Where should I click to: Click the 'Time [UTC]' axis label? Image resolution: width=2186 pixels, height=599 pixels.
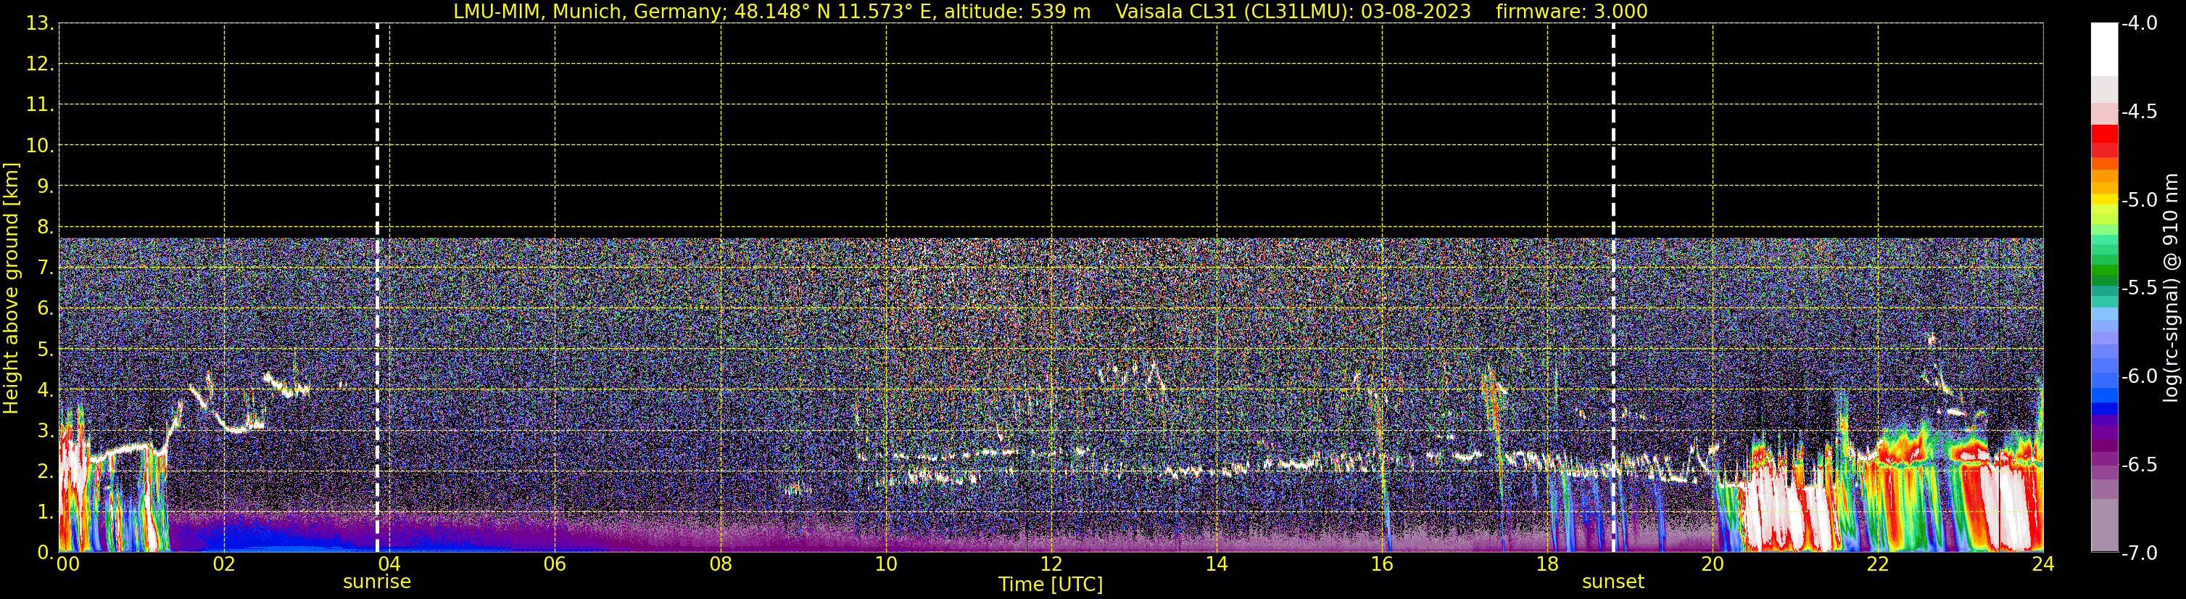pos(1051,584)
